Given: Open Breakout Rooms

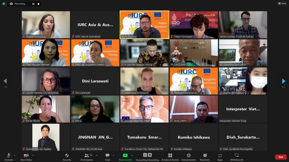Looking at the screenshot, I should (x=170, y=157).
